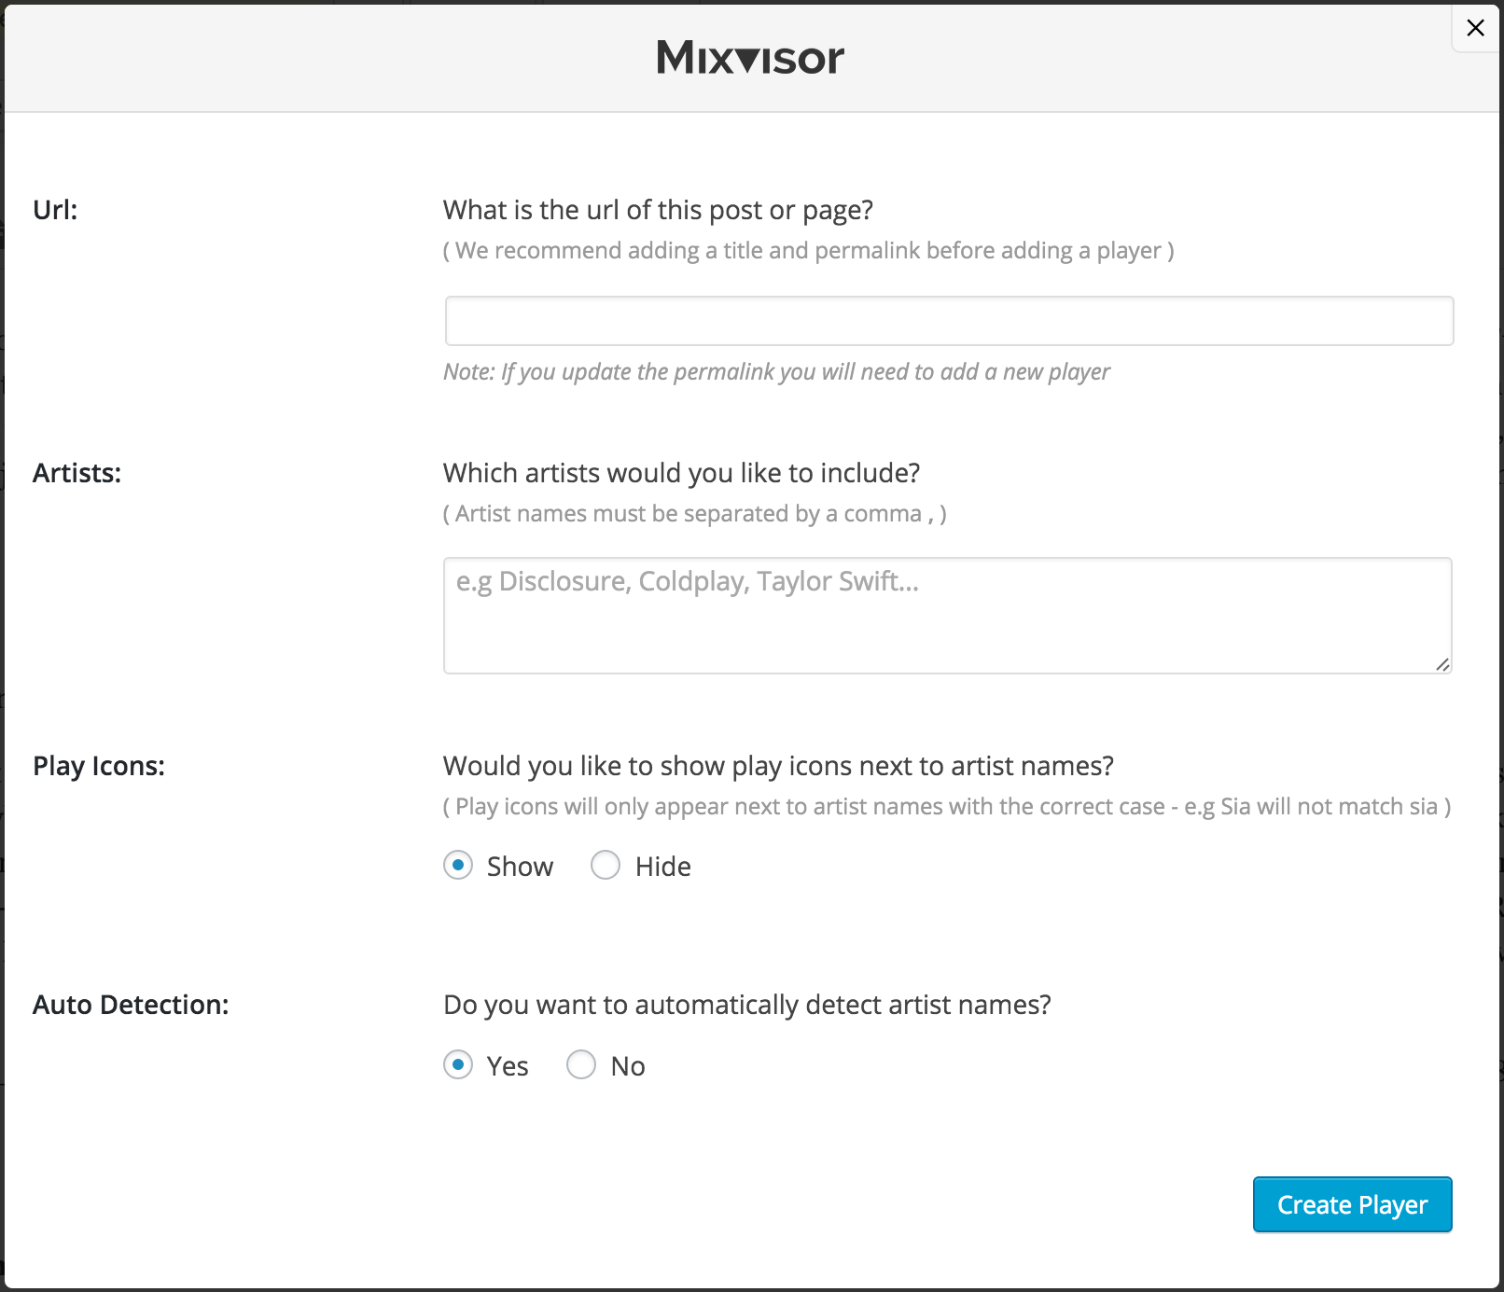Focus the artists names text area
The width and height of the screenshot is (1504, 1292).
(x=948, y=616)
